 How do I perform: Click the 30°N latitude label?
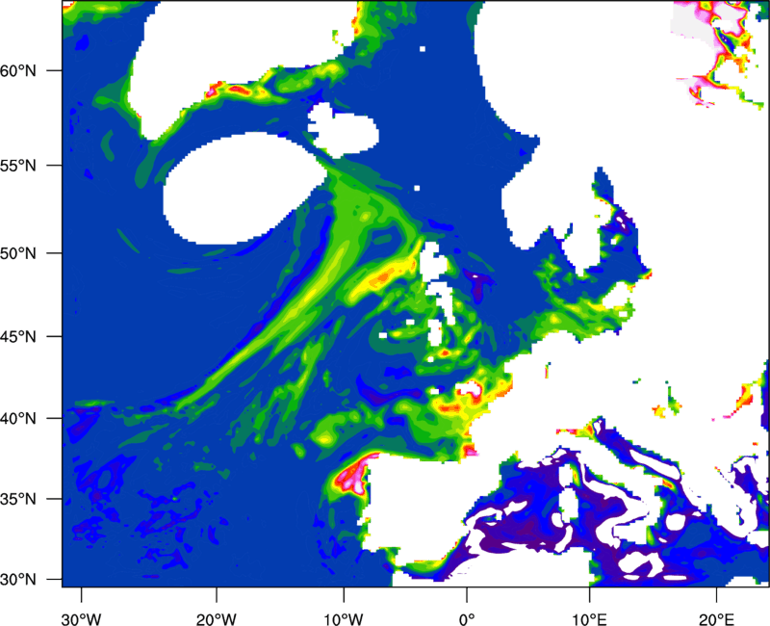18,580
